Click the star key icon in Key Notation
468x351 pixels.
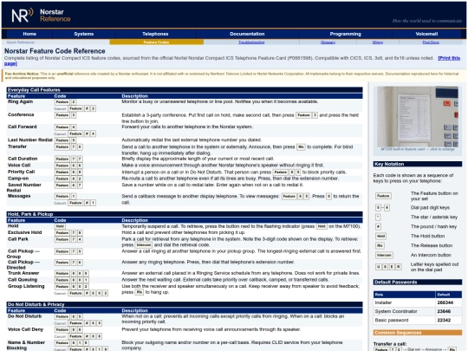tap(378, 217)
